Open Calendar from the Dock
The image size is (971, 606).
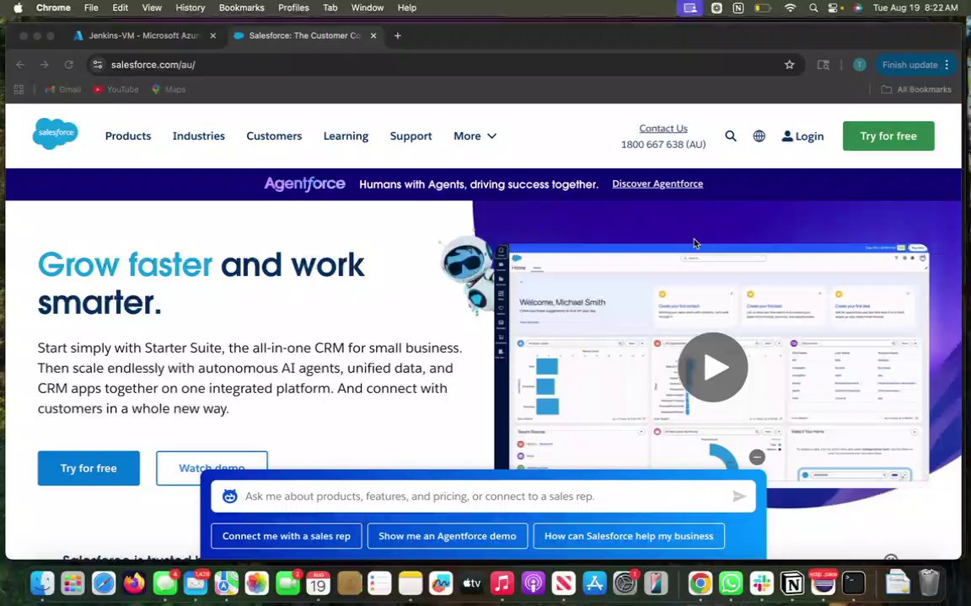click(x=318, y=583)
